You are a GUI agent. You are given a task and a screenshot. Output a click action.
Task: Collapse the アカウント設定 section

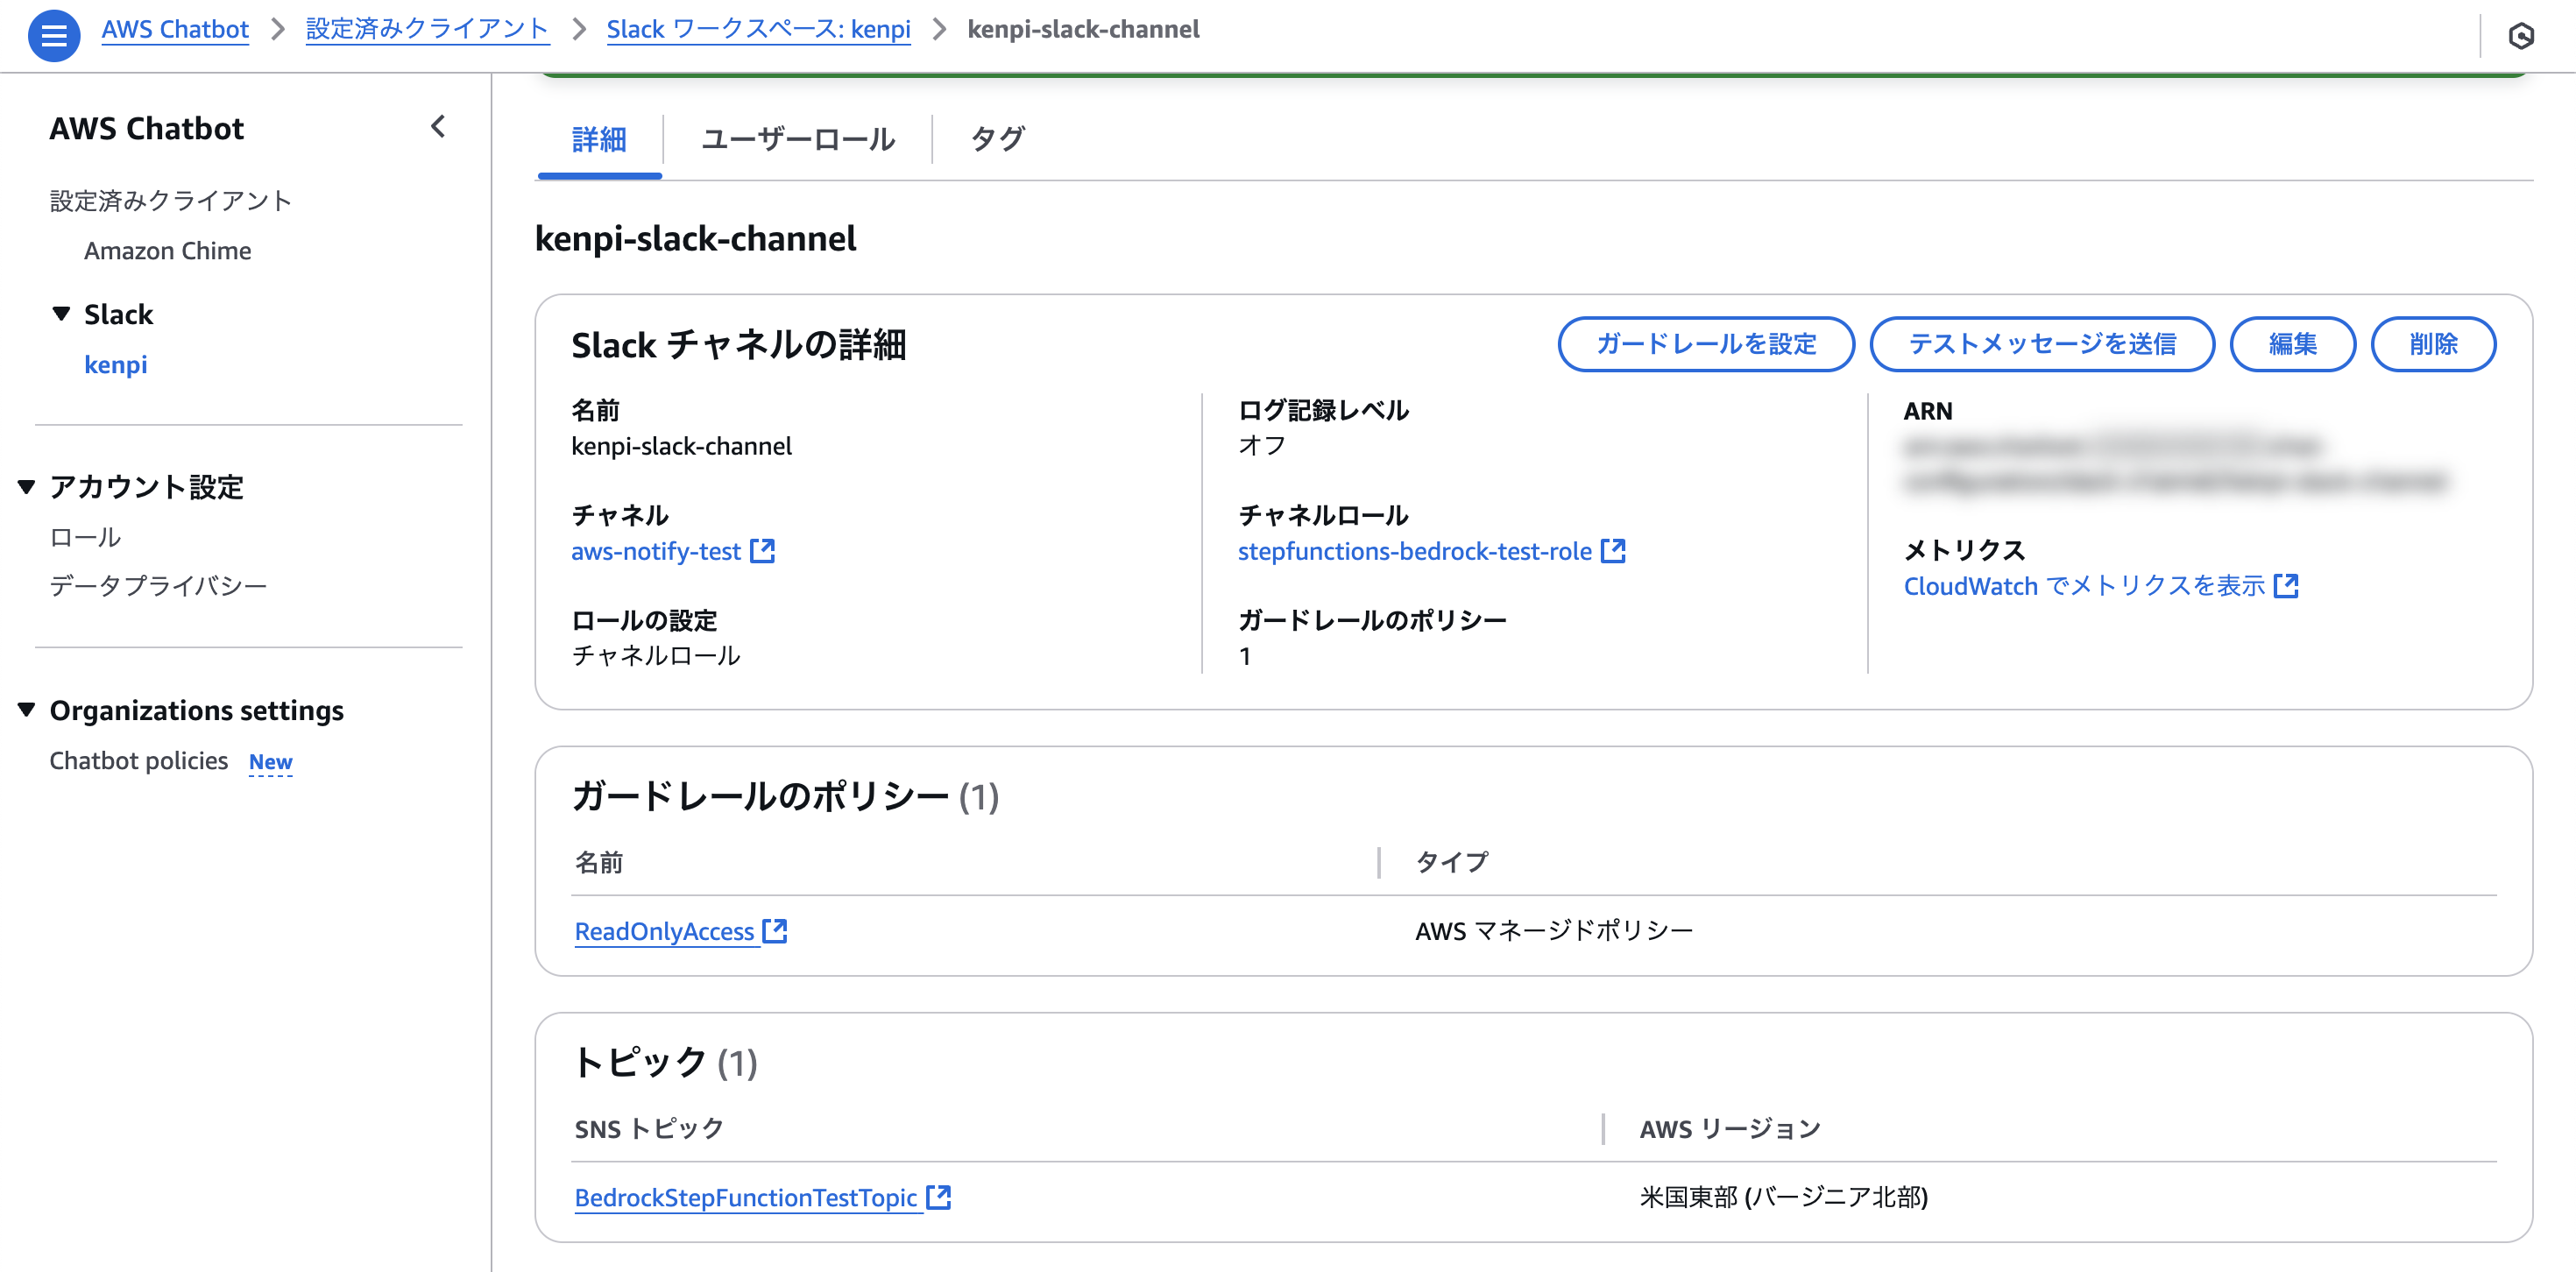(x=27, y=487)
